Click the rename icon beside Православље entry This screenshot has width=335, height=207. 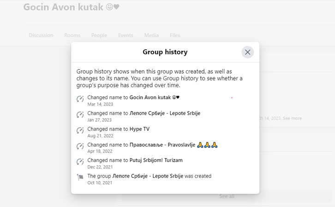(x=80, y=146)
